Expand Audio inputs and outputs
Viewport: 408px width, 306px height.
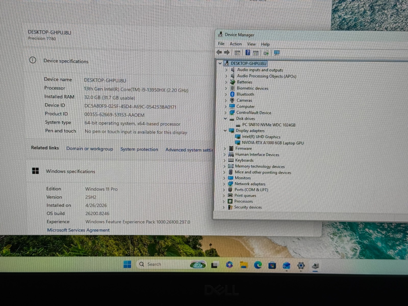click(226, 70)
